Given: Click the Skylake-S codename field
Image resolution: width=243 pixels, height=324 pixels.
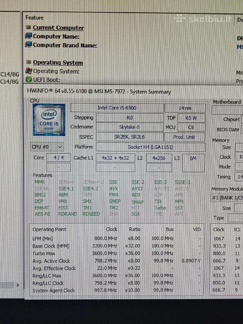Looking at the screenshot, I should coord(130,127).
